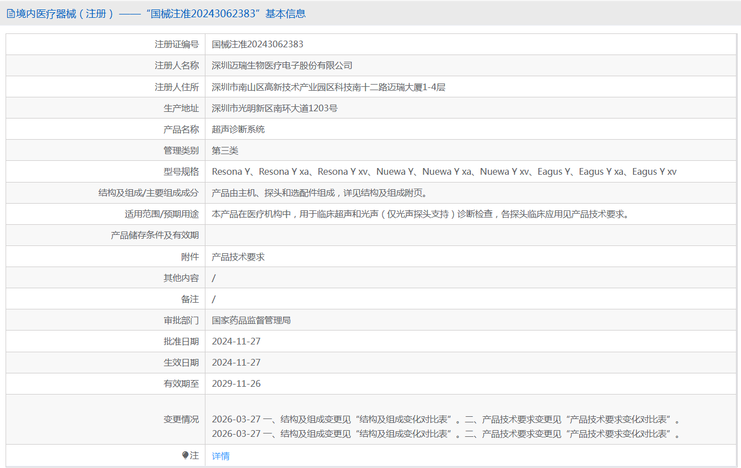Select the 注册证编号 label

176,44
